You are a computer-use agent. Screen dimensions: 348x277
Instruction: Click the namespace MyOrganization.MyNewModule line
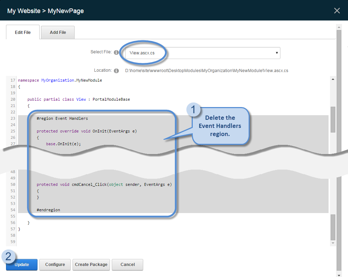tap(60, 81)
